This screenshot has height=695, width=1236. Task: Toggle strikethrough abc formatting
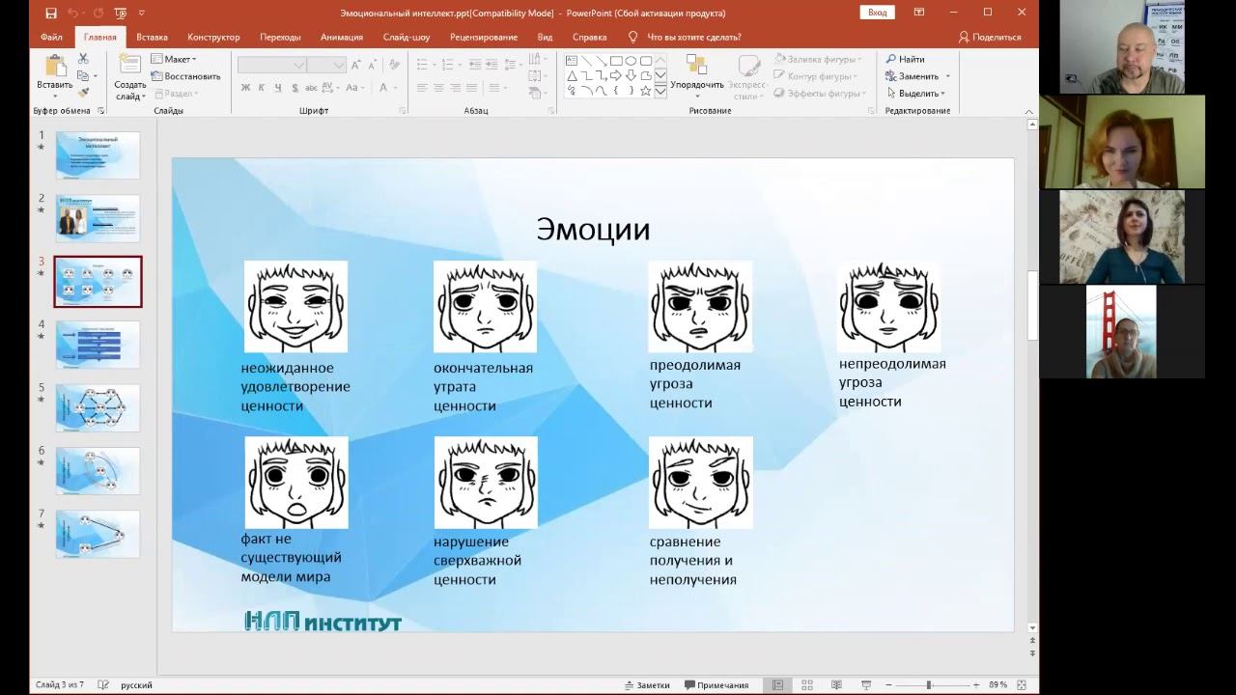point(310,87)
